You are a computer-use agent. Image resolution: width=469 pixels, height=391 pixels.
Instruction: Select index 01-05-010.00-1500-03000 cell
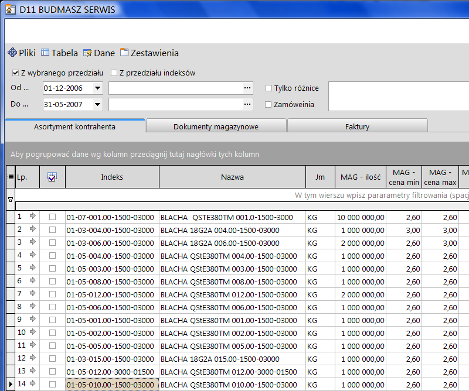click(112, 385)
